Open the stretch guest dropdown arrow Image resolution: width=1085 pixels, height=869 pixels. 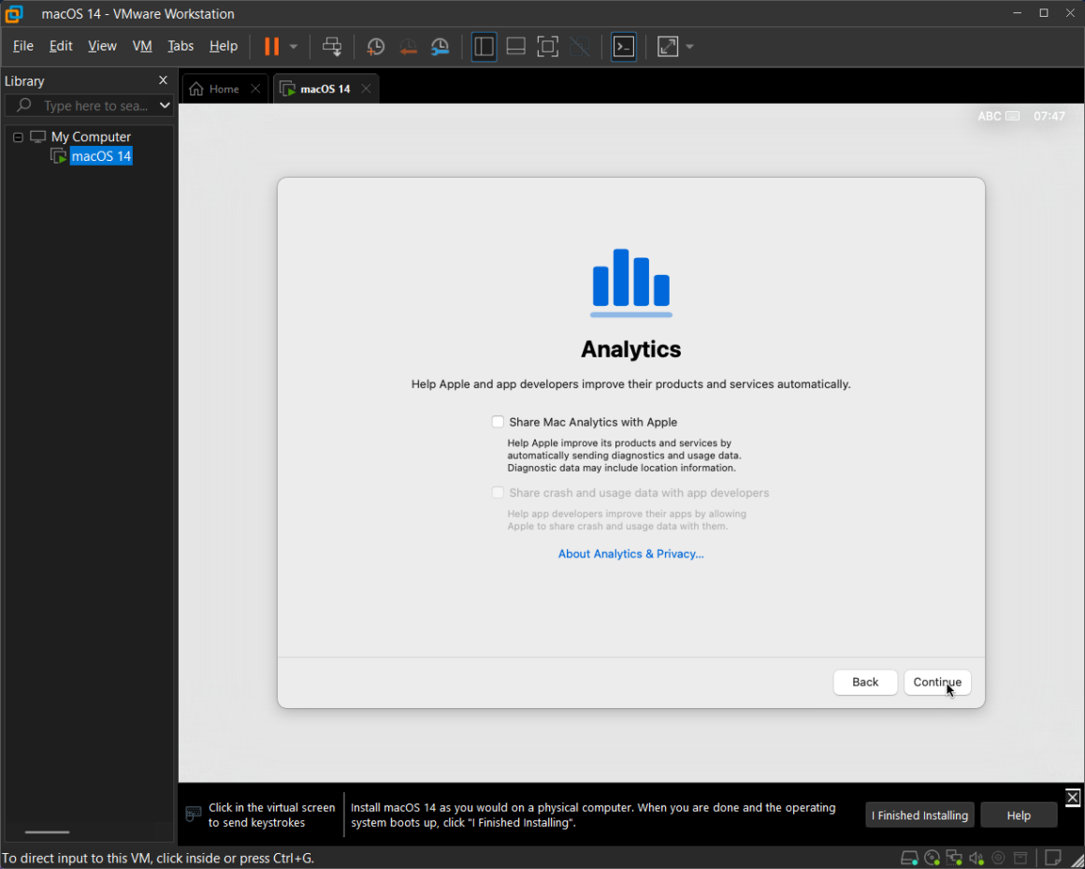coord(689,47)
